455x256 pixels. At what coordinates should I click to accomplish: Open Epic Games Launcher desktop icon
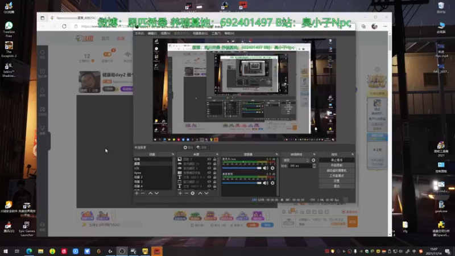pos(27,229)
